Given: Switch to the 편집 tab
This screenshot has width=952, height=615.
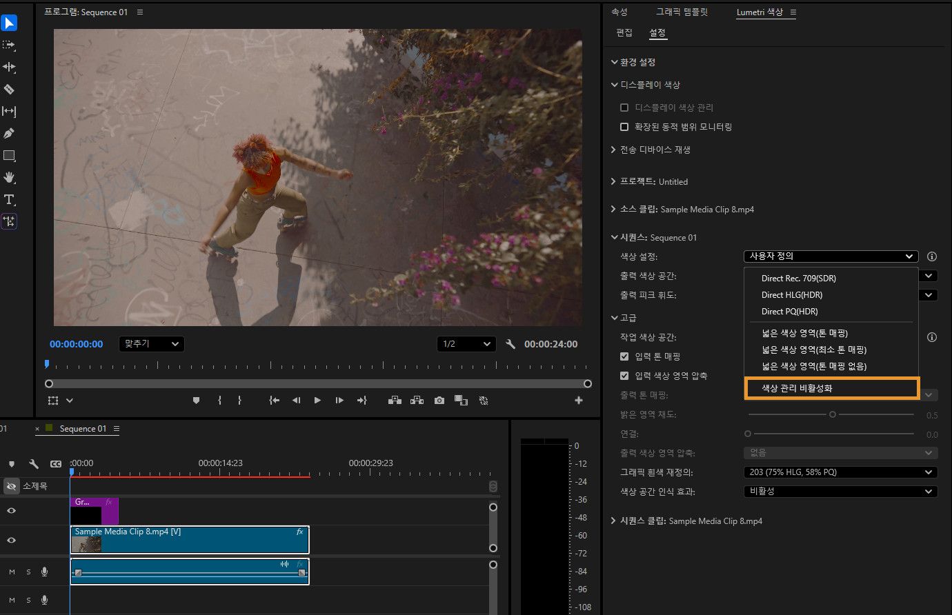Looking at the screenshot, I should (624, 32).
